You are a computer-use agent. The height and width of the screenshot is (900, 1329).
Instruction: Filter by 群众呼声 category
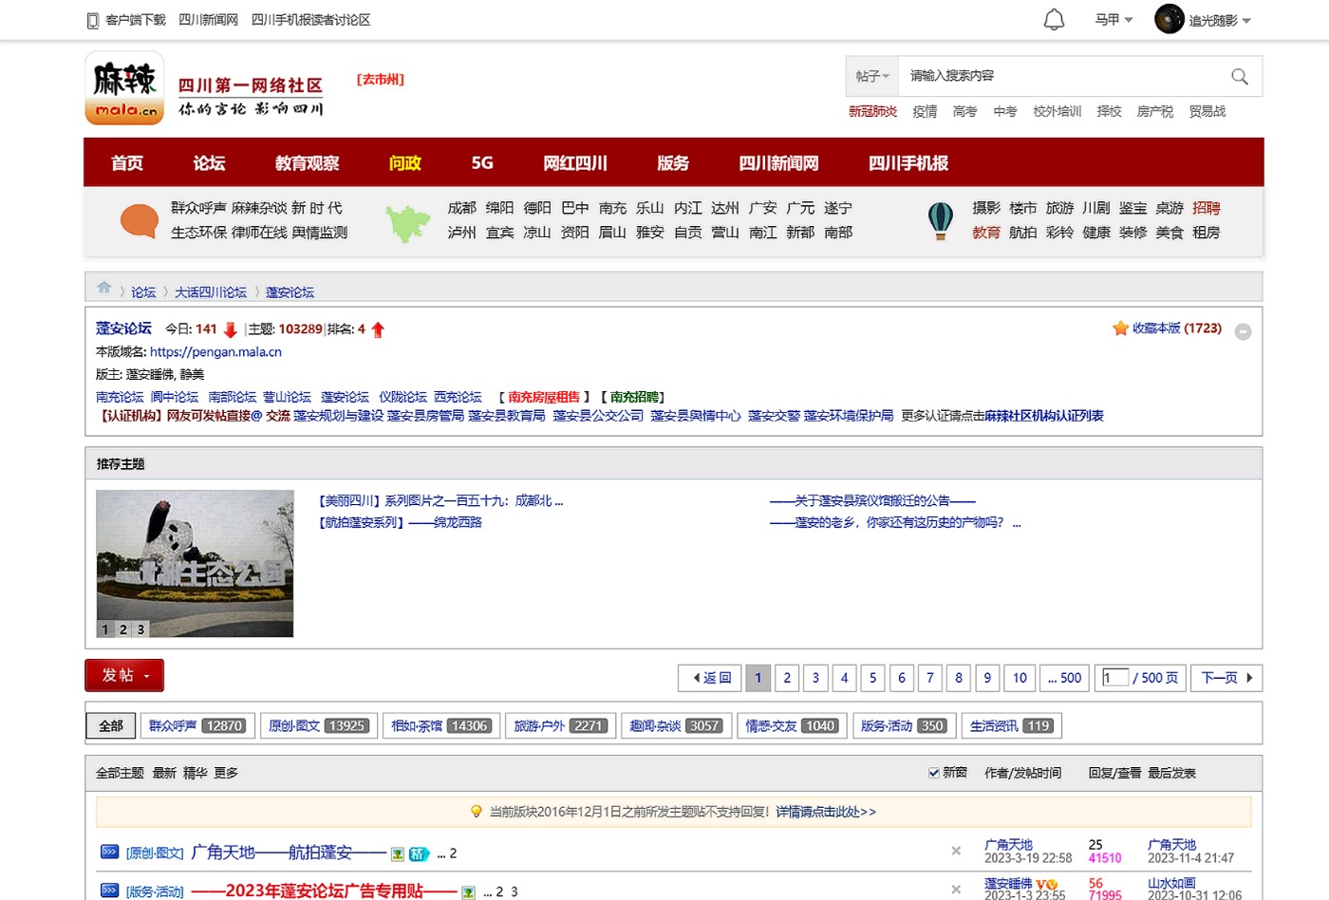tap(197, 725)
